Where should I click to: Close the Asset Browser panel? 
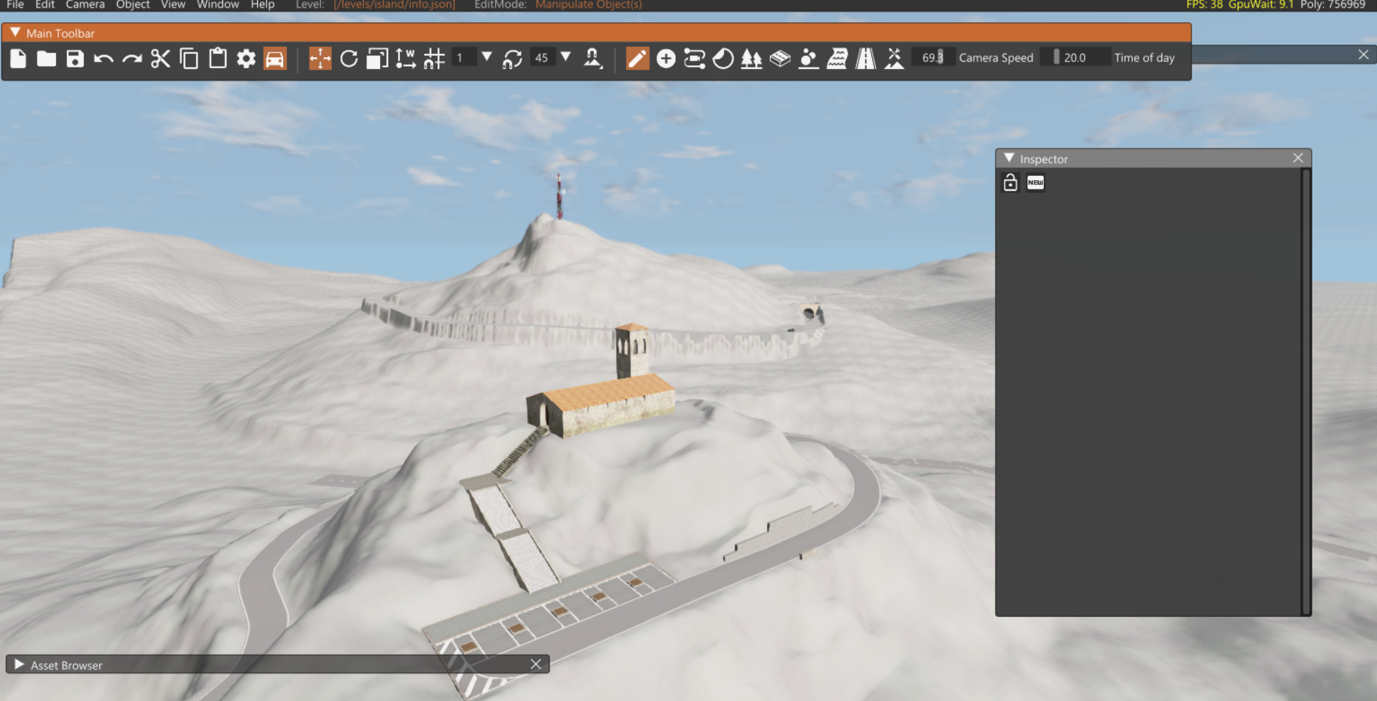coord(536,664)
